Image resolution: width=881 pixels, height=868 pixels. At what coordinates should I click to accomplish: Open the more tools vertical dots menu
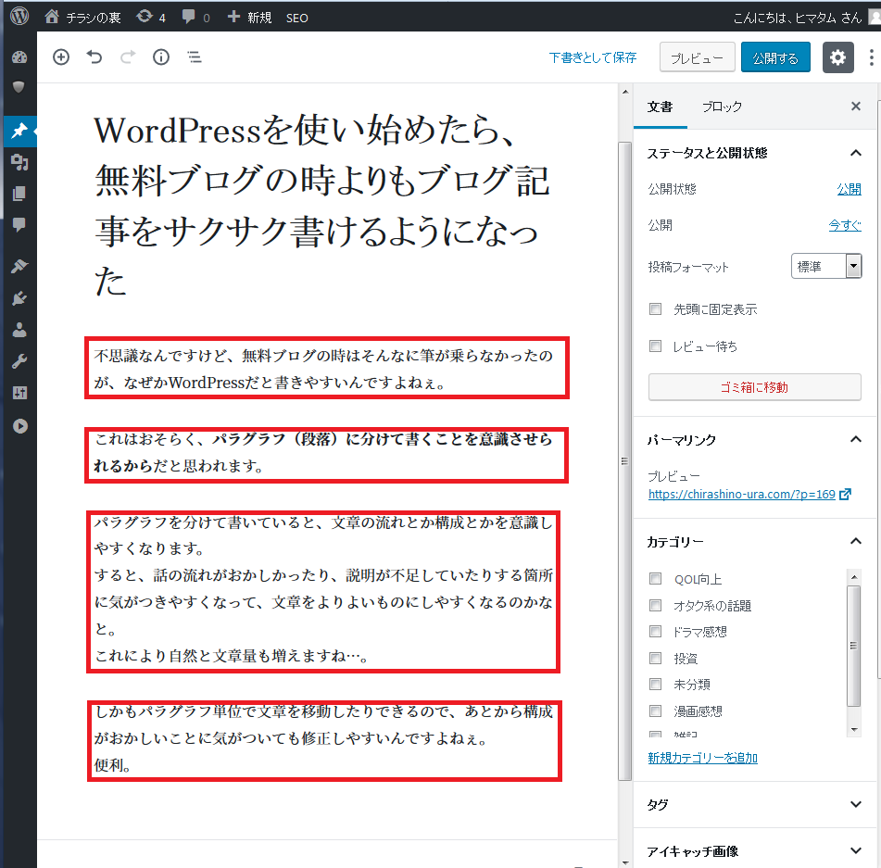click(871, 57)
